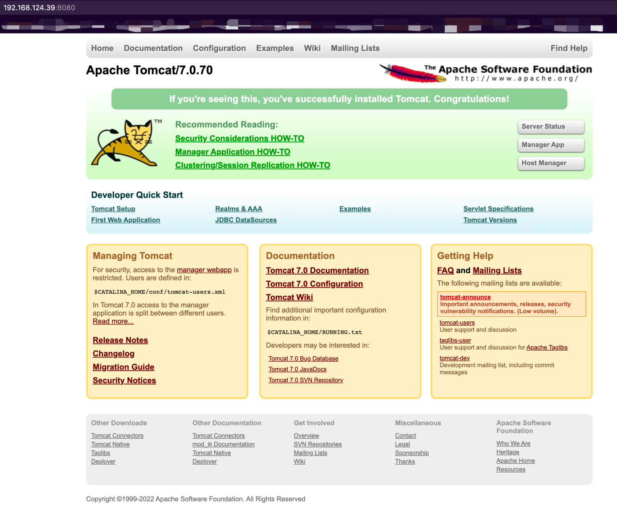The image size is (617, 520).
Task: Click the address bar showing 192.168.124.39:8080
Action: 39,8
